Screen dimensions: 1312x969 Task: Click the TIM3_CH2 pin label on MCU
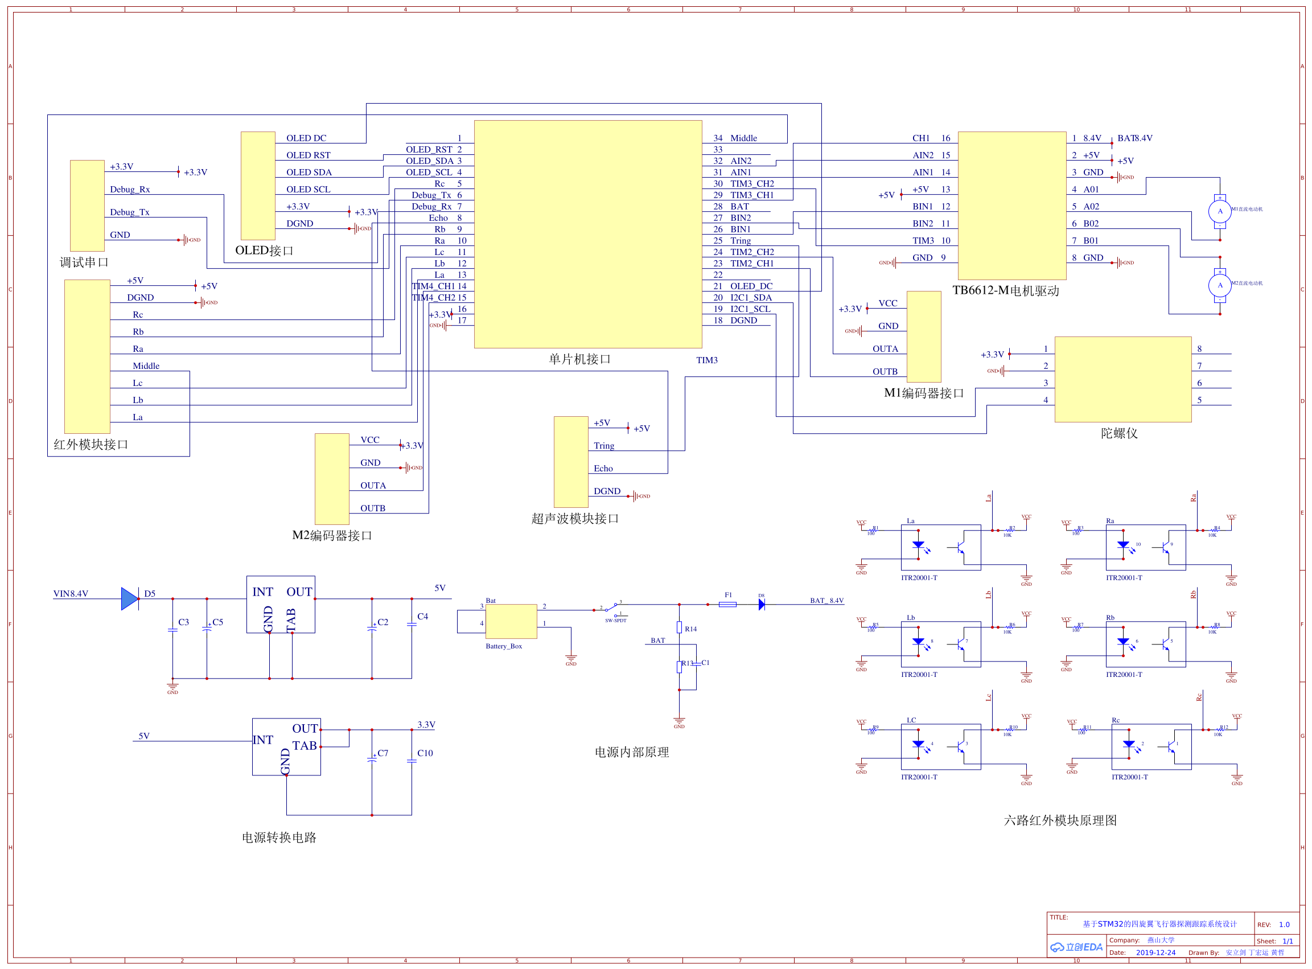[x=751, y=183]
